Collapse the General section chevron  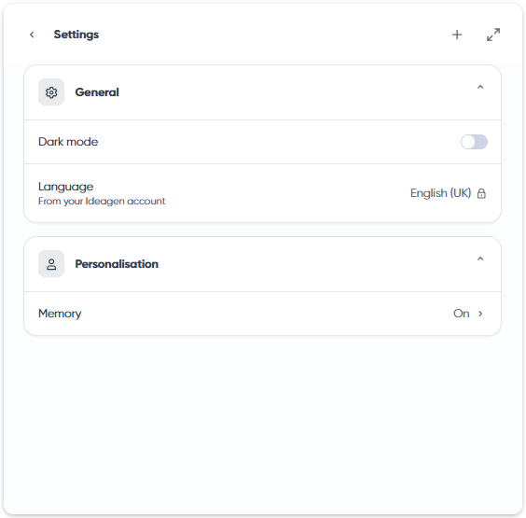[480, 88]
